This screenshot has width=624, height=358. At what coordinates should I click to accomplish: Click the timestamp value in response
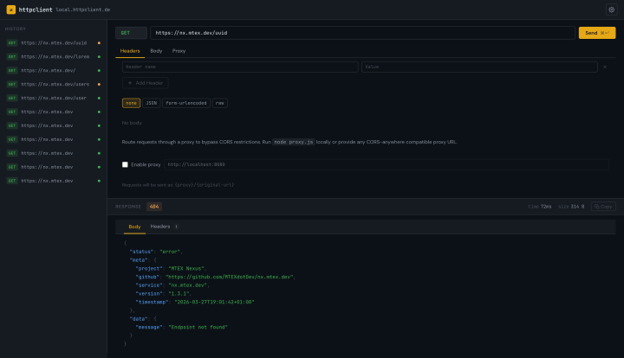pyautogui.click(x=214, y=303)
